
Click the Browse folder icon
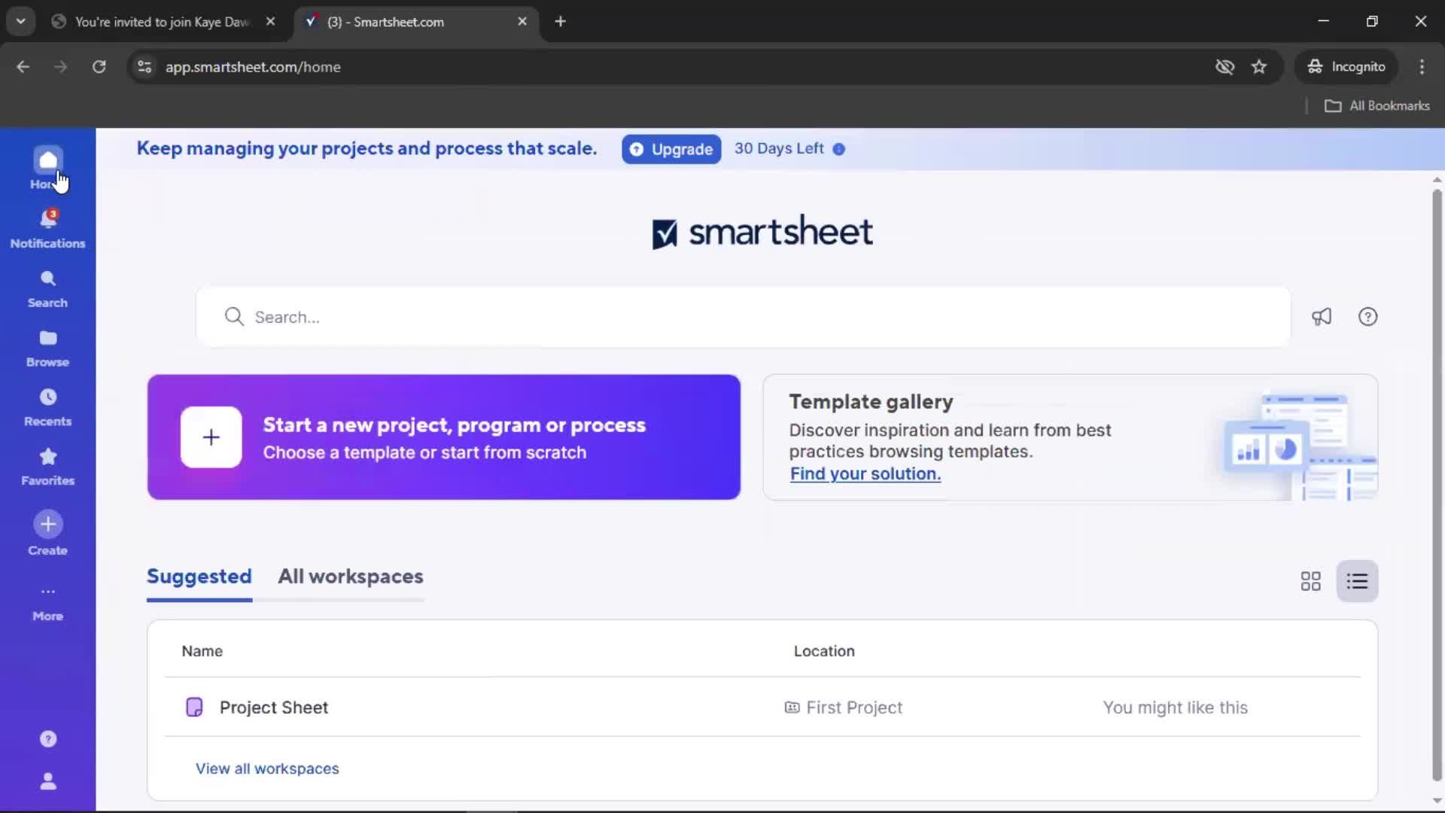[47, 339]
